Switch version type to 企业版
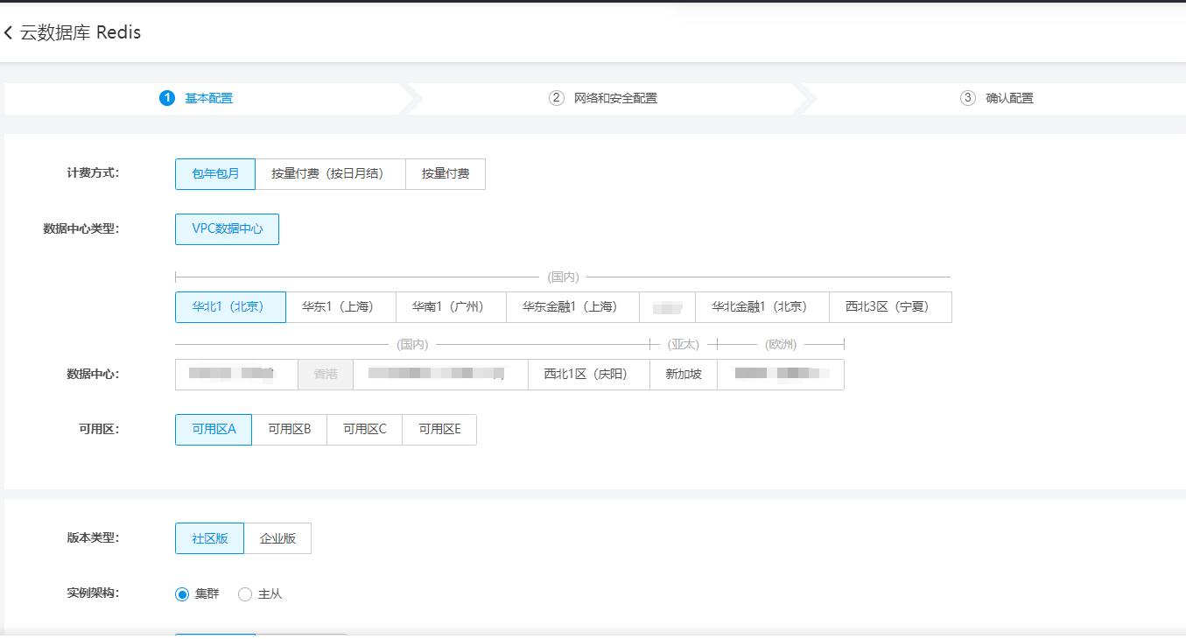This screenshot has height=639, width=1186. [277, 539]
